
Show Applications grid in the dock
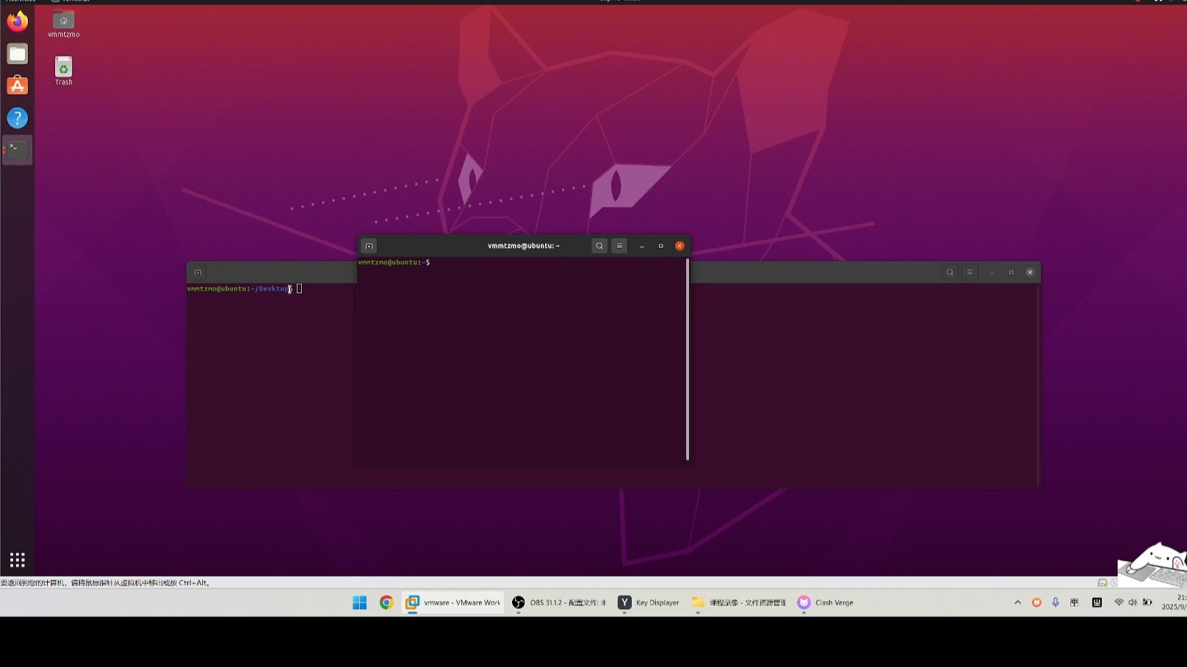(18, 560)
